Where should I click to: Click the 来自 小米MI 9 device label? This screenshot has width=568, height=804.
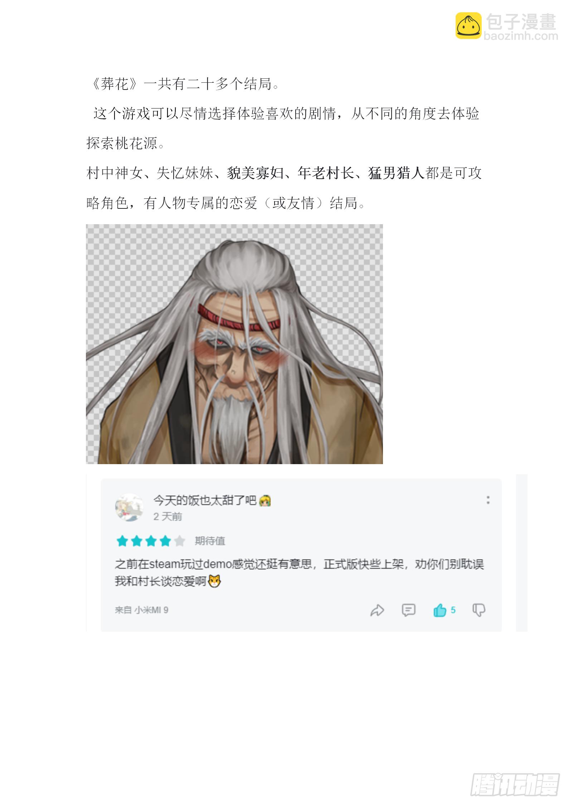pos(141,610)
